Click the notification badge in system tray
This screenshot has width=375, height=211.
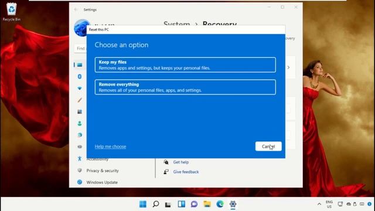(370, 204)
